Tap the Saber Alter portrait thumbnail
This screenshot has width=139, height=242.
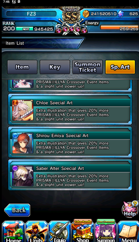pyautogui.click(x=23, y=176)
